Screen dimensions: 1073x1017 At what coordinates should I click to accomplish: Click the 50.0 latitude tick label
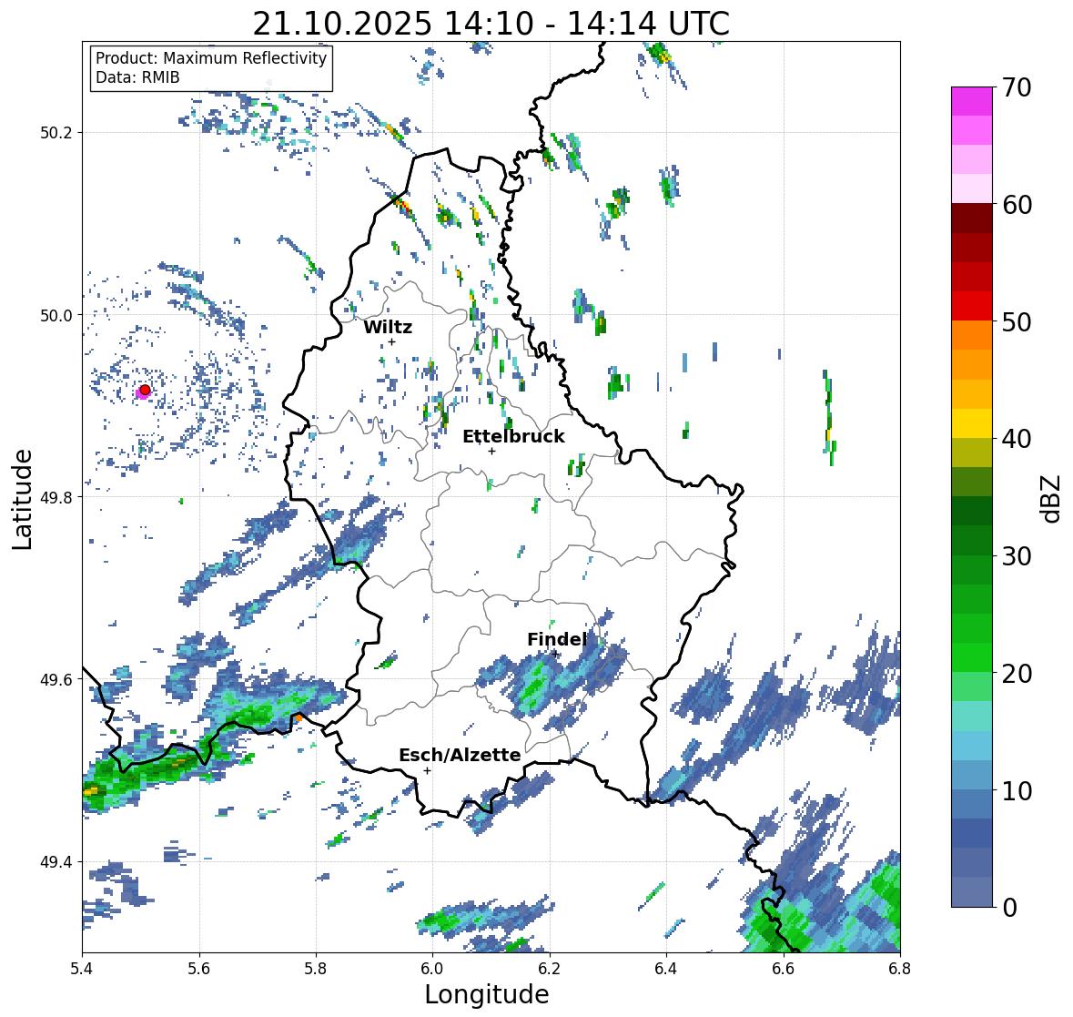[x=57, y=316]
